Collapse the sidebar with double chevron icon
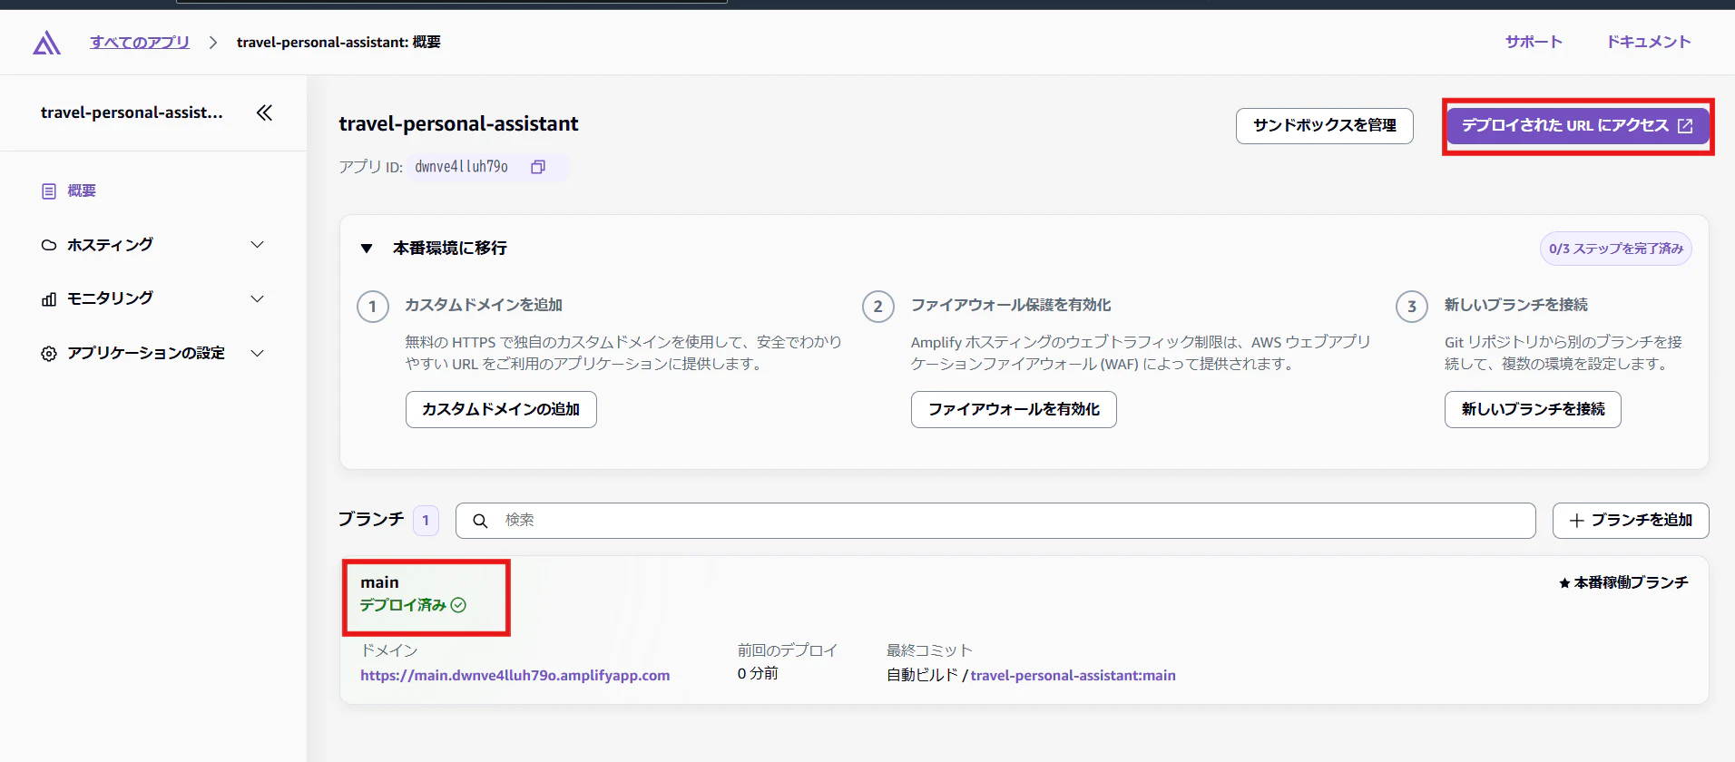The image size is (1735, 762). [264, 112]
